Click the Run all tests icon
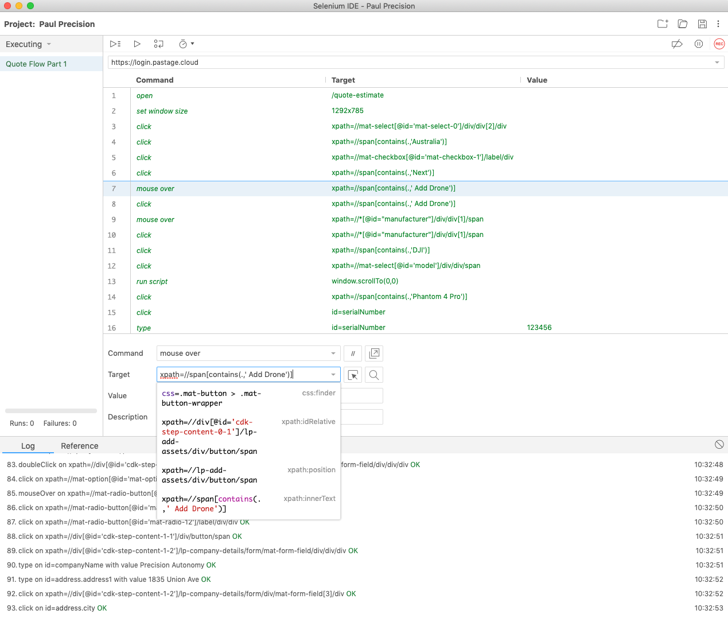This screenshot has width=728, height=618. [115, 44]
